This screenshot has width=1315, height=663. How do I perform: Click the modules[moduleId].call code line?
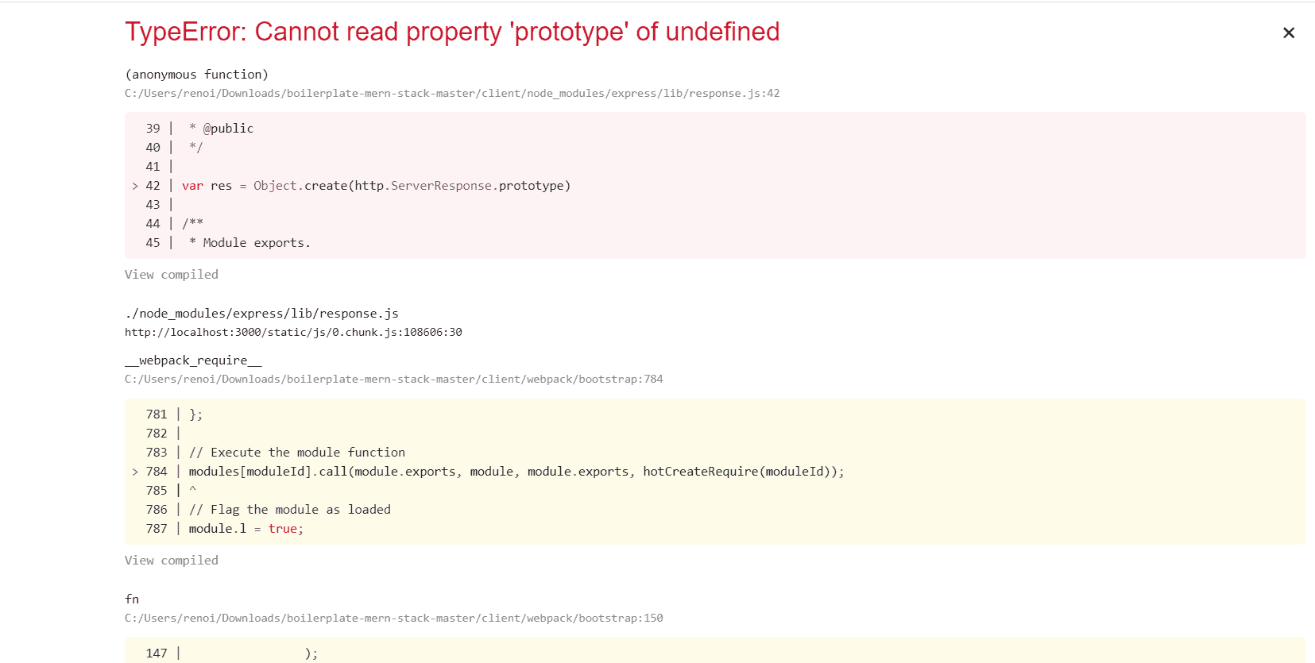tap(516, 472)
